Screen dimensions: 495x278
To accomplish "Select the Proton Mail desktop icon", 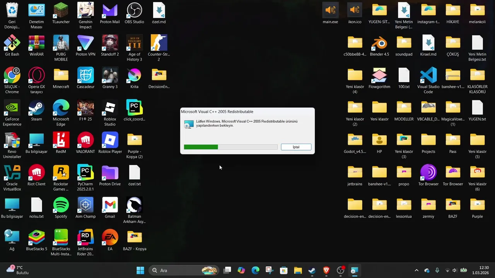I will coord(110,13).
